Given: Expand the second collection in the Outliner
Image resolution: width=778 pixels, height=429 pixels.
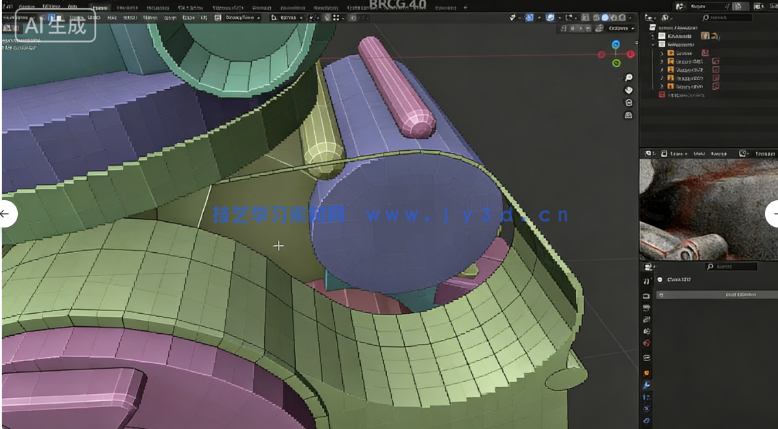Looking at the screenshot, I should 651,44.
